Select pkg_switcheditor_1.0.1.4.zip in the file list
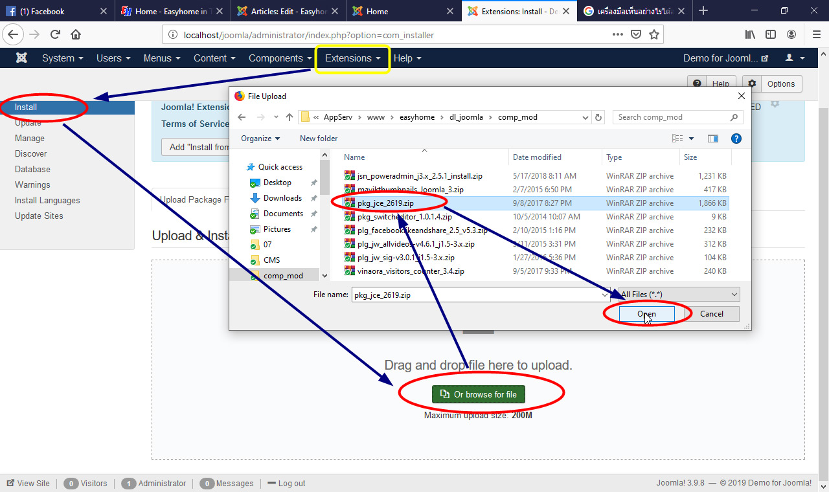Image resolution: width=829 pixels, height=492 pixels. coord(403,216)
